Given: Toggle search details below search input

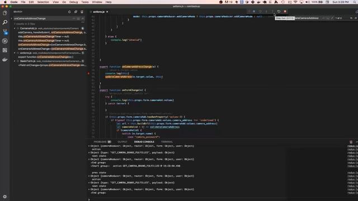Looking at the screenshot, I should (x=83, y=22).
